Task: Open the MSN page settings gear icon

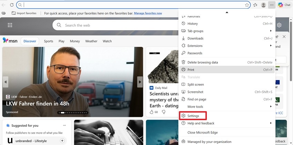Action: 279,25
